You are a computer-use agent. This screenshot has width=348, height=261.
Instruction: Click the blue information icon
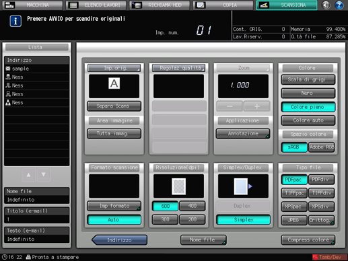pyautogui.click(x=15, y=22)
